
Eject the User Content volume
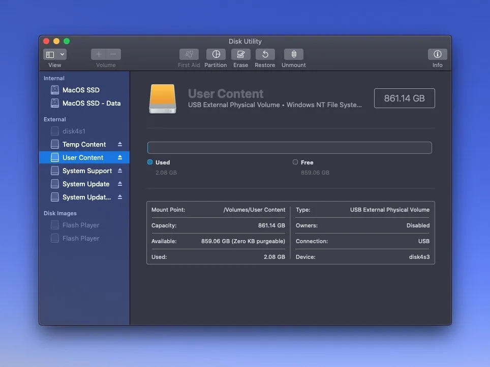pyautogui.click(x=120, y=158)
